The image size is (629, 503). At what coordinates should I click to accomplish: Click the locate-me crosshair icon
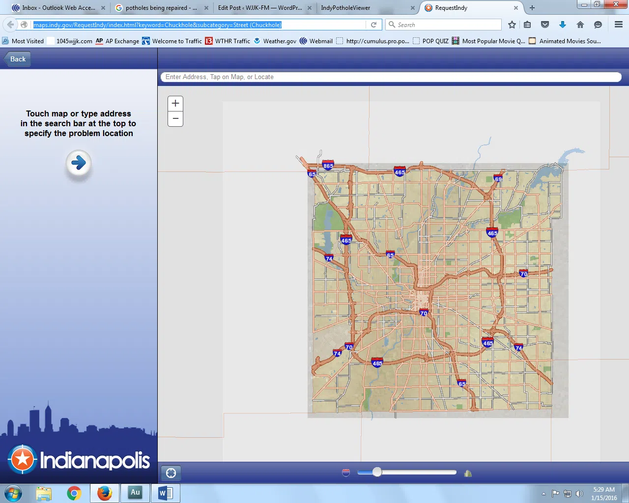click(x=171, y=473)
